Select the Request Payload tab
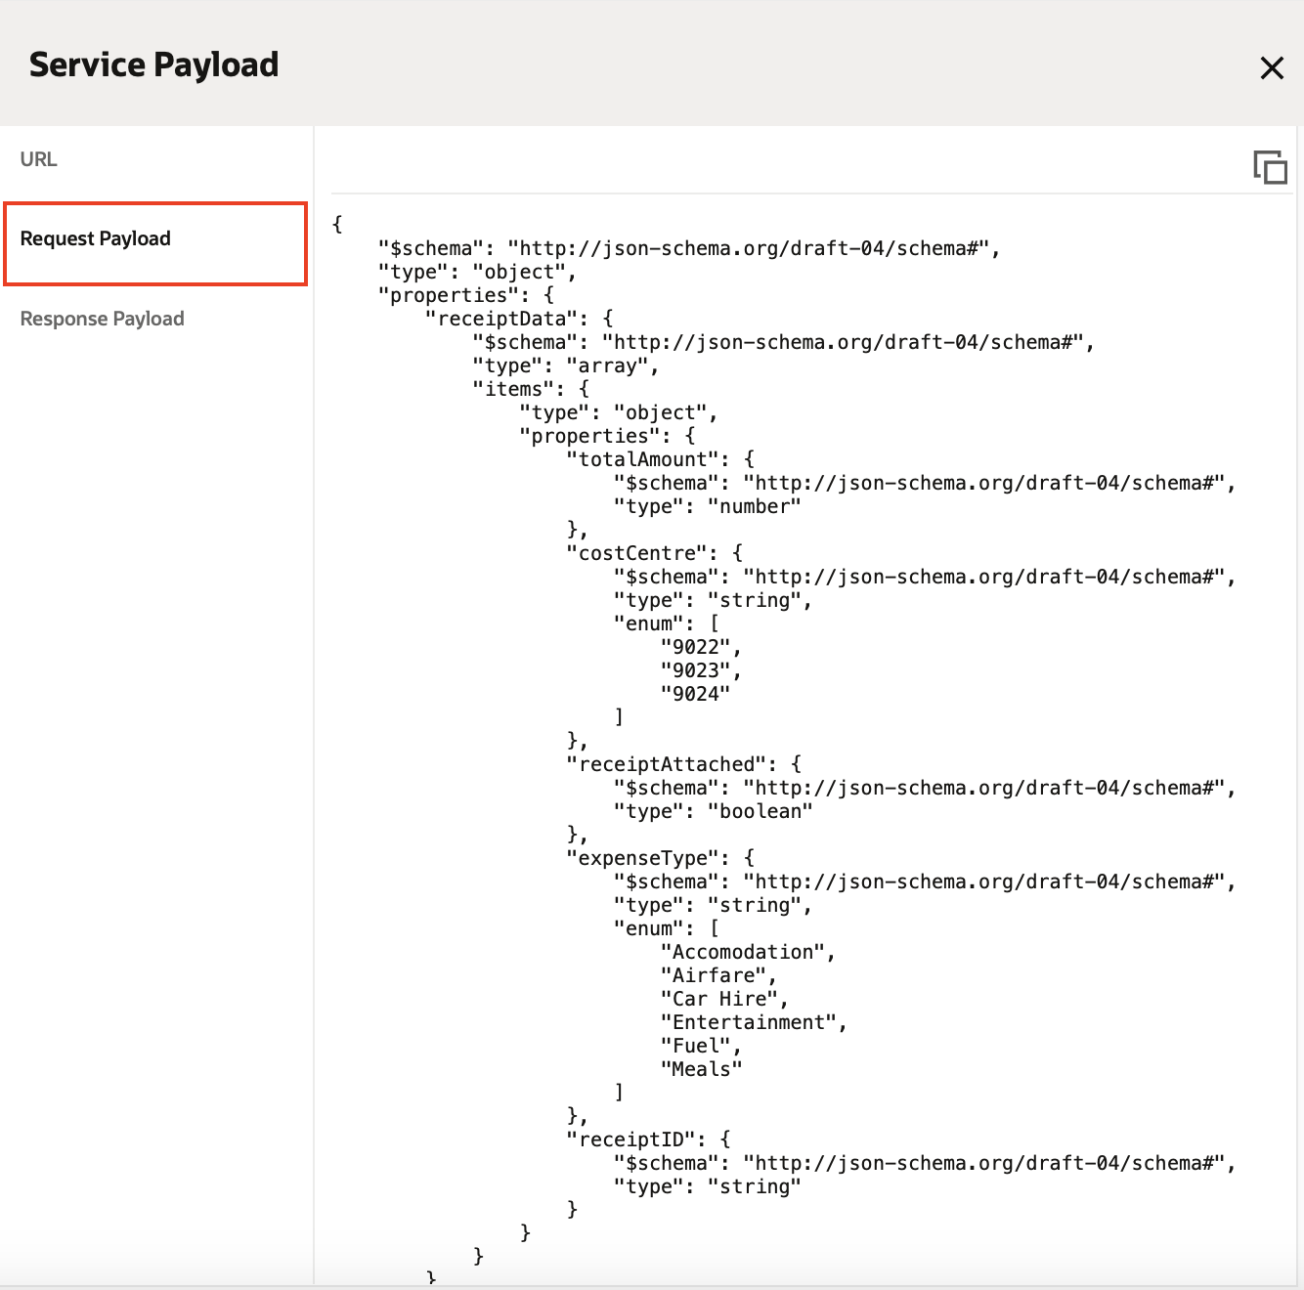The width and height of the screenshot is (1304, 1290). 95,237
